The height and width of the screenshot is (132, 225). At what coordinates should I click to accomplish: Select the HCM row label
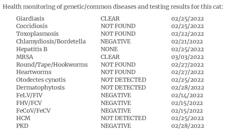pyautogui.click(x=22, y=118)
